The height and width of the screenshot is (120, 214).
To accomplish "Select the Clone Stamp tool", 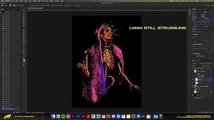I will click(24, 30).
